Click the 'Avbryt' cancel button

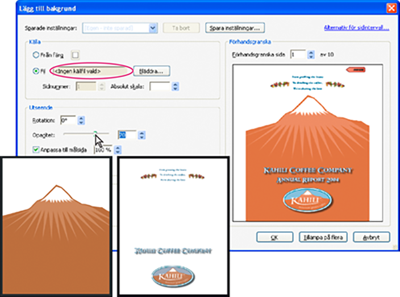tap(372, 237)
